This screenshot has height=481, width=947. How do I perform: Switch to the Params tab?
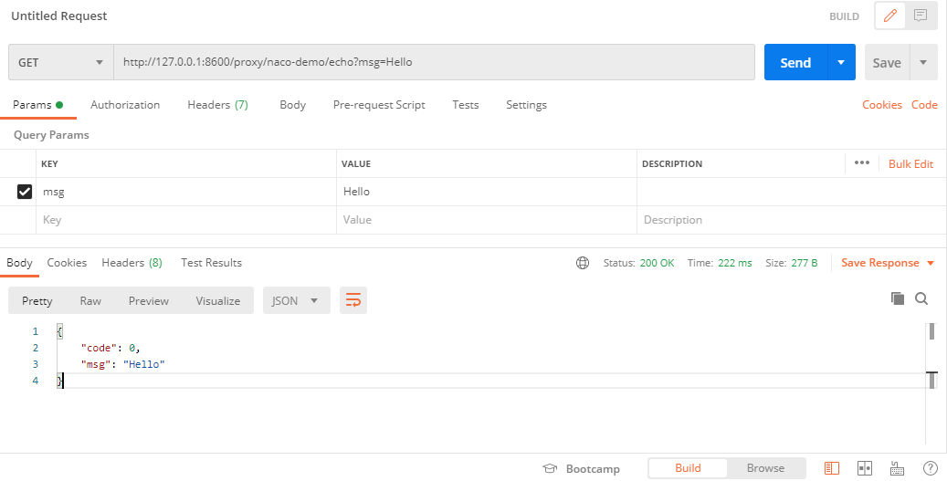37,104
